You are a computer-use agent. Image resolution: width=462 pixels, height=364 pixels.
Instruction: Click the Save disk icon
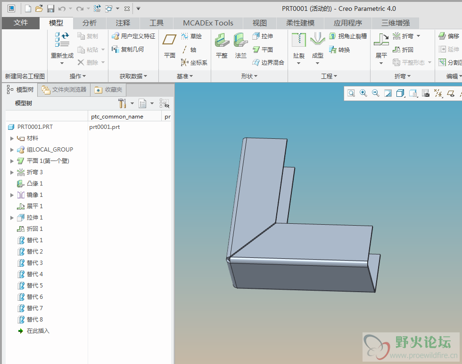[51, 8]
